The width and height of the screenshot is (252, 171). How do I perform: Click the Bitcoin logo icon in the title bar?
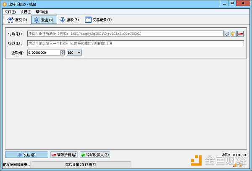[x=5, y=4]
